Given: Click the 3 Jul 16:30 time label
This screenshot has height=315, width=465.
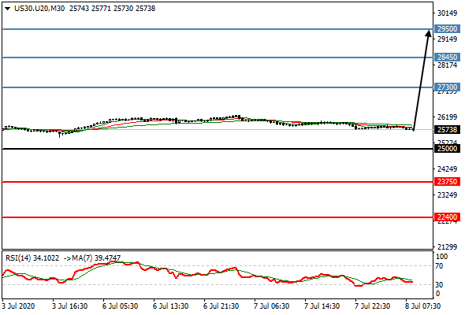Looking at the screenshot, I should 70,306.
